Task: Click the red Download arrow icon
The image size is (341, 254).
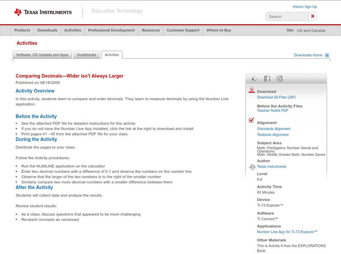Action: (251, 90)
